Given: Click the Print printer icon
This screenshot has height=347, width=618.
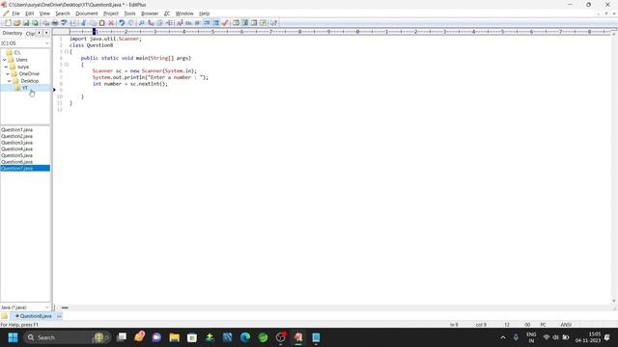Looking at the screenshot, I should tap(55, 23).
